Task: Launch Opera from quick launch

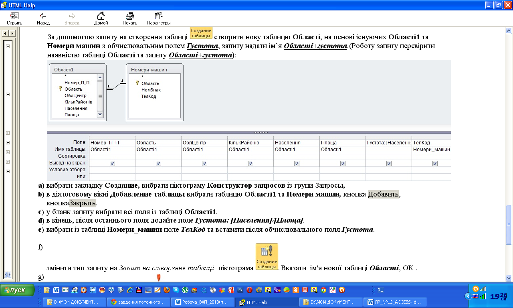Action: (249, 290)
